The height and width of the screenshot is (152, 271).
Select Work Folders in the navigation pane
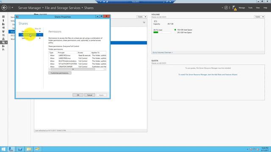coord(13,39)
